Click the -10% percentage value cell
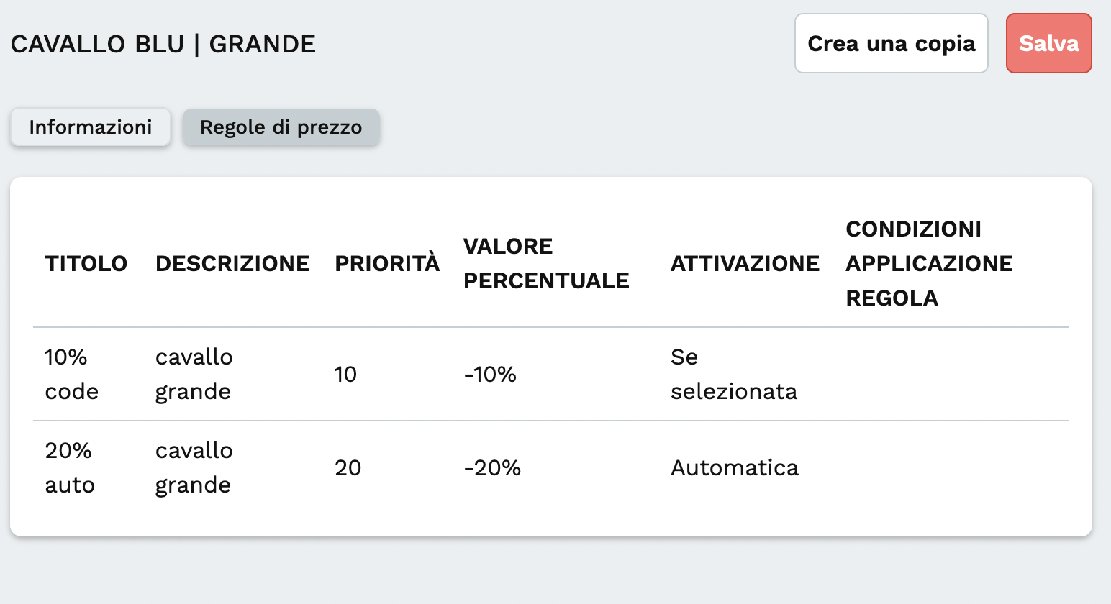 click(490, 374)
